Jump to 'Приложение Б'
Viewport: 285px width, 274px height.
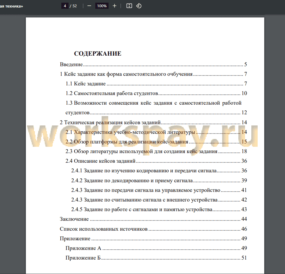coord(156,258)
